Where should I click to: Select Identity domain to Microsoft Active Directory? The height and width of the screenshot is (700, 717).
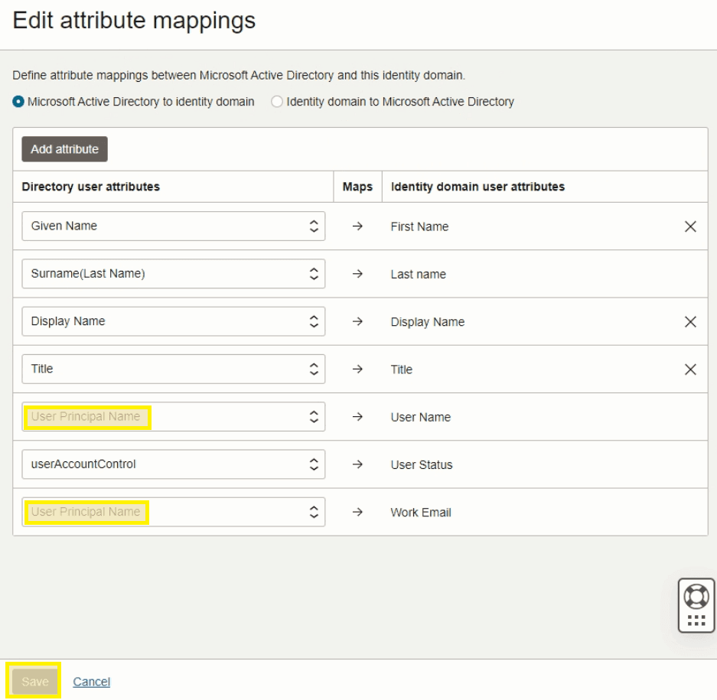(x=276, y=101)
